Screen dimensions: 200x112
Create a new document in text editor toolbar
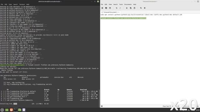pos(102,8)
